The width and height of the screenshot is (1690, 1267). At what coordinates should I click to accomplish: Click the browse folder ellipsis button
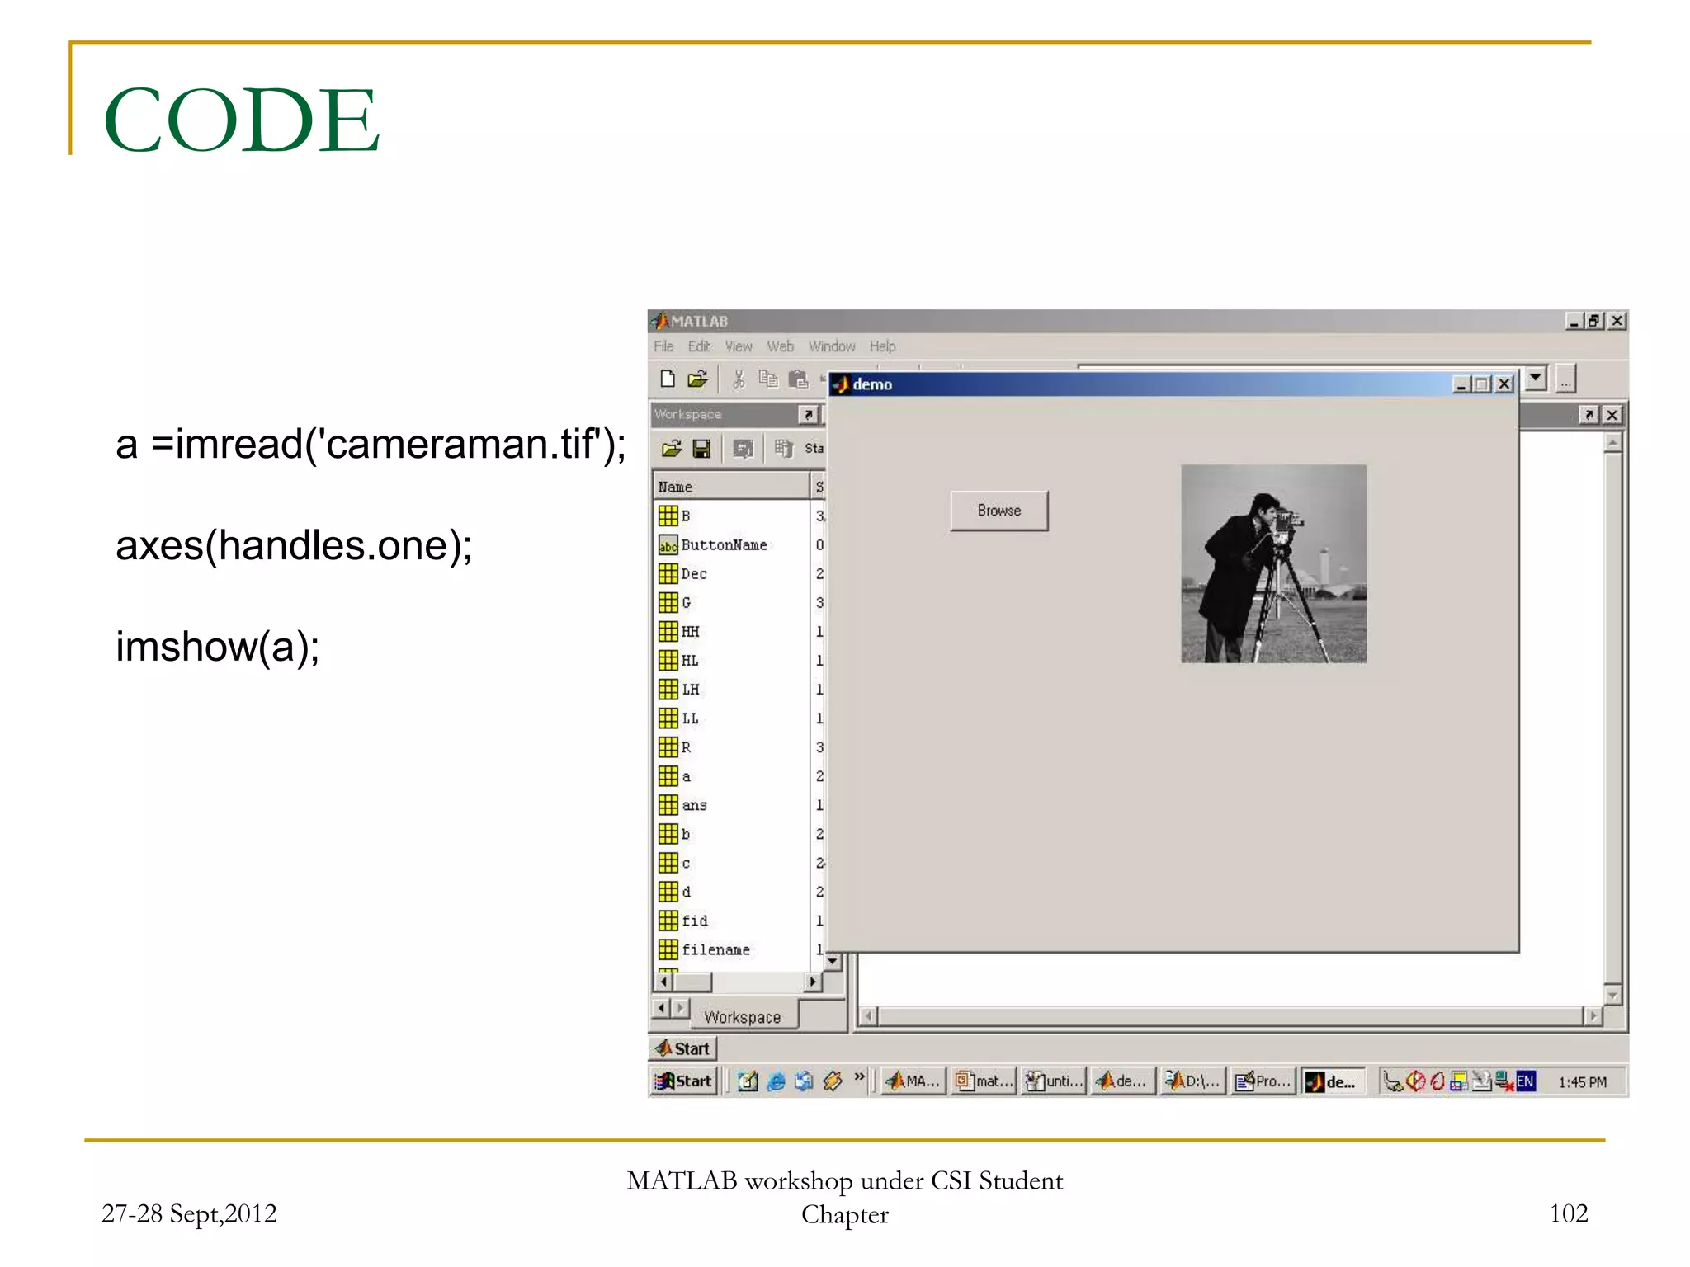tap(1565, 379)
